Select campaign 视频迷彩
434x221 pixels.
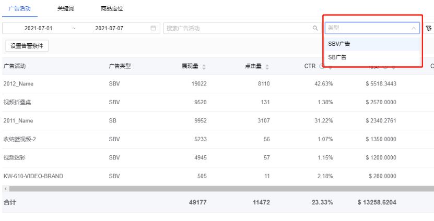pos(15,158)
